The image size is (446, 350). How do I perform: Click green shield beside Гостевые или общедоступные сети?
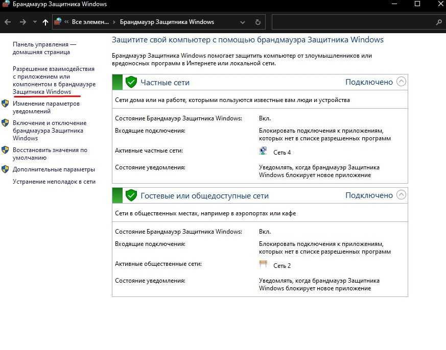coord(131,195)
